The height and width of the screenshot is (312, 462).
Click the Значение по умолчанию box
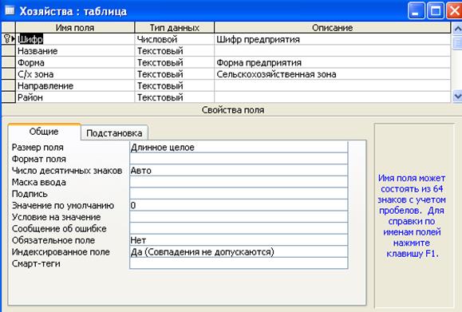pos(239,205)
